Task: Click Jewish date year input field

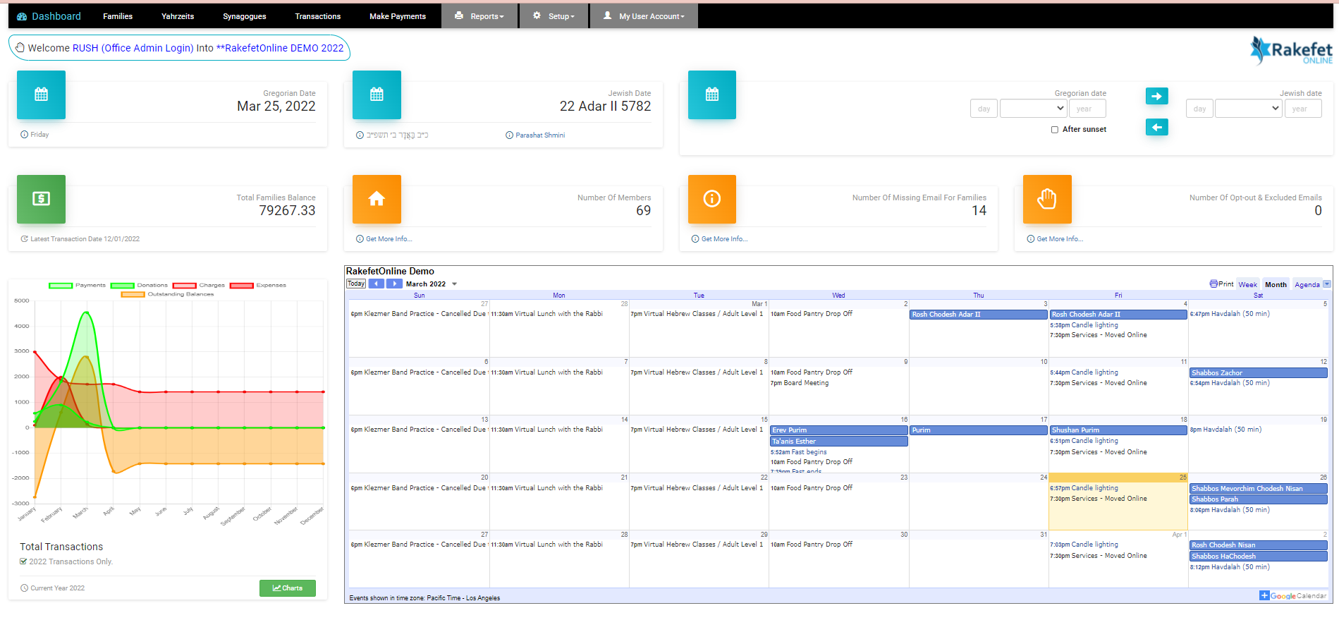Action: click(x=1302, y=108)
